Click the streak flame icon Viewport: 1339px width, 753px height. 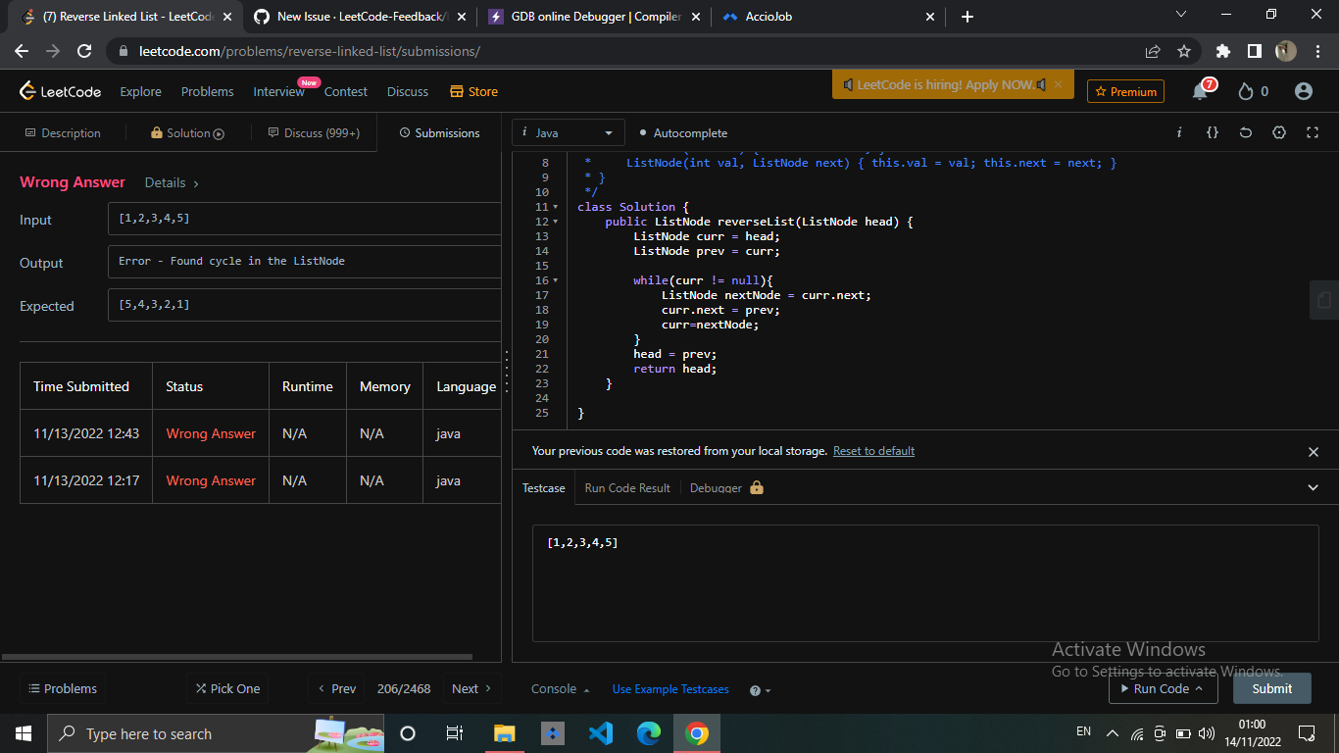[1246, 91]
